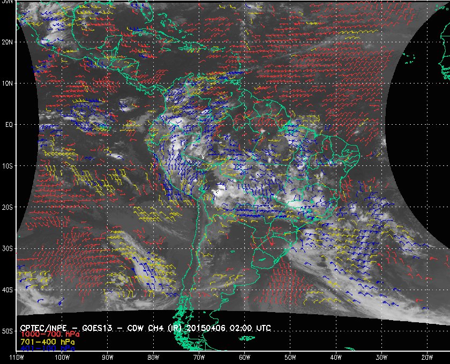Select the 30W longitude label
This screenshot has width=450, height=364.
[381, 358]
